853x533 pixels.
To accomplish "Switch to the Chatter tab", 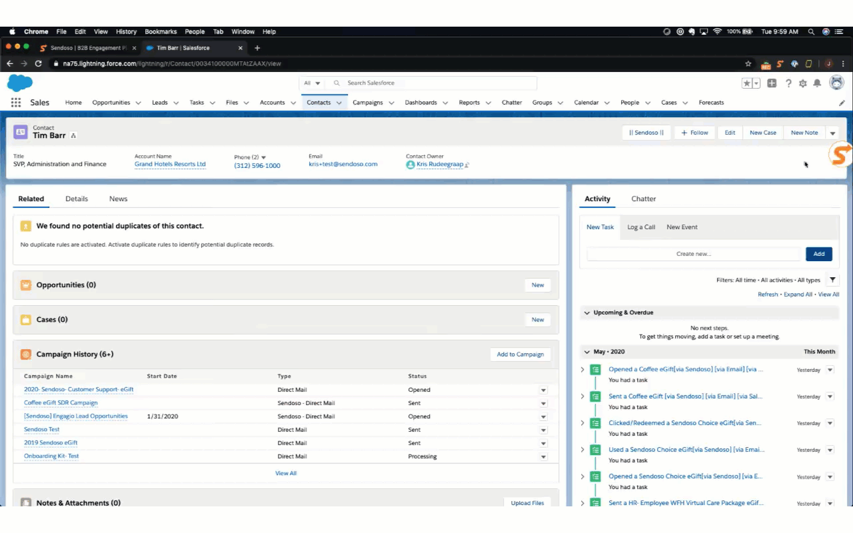I will (643, 199).
